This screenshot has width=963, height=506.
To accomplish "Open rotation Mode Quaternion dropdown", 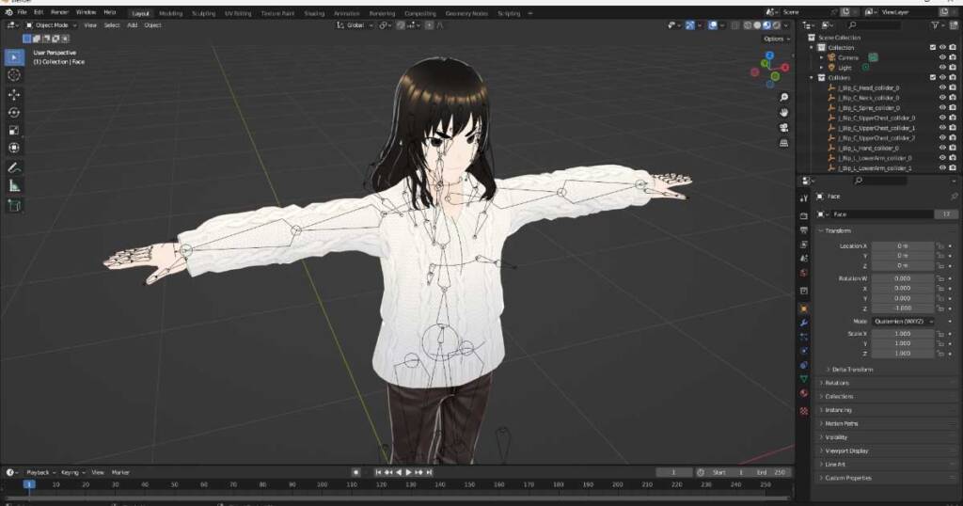I will [903, 322].
